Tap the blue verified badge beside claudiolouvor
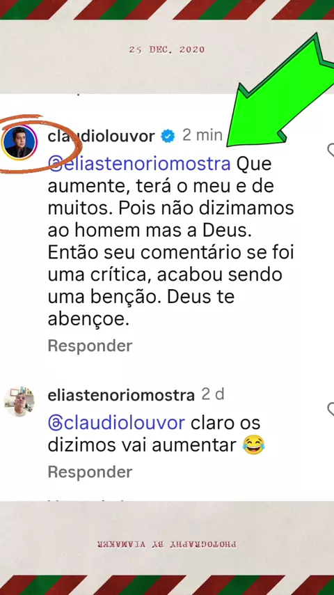The height and width of the screenshot is (595, 334). [x=168, y=136]
